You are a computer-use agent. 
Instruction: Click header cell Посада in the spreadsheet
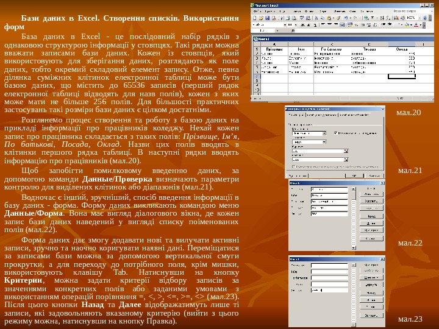tap(369, 49)
